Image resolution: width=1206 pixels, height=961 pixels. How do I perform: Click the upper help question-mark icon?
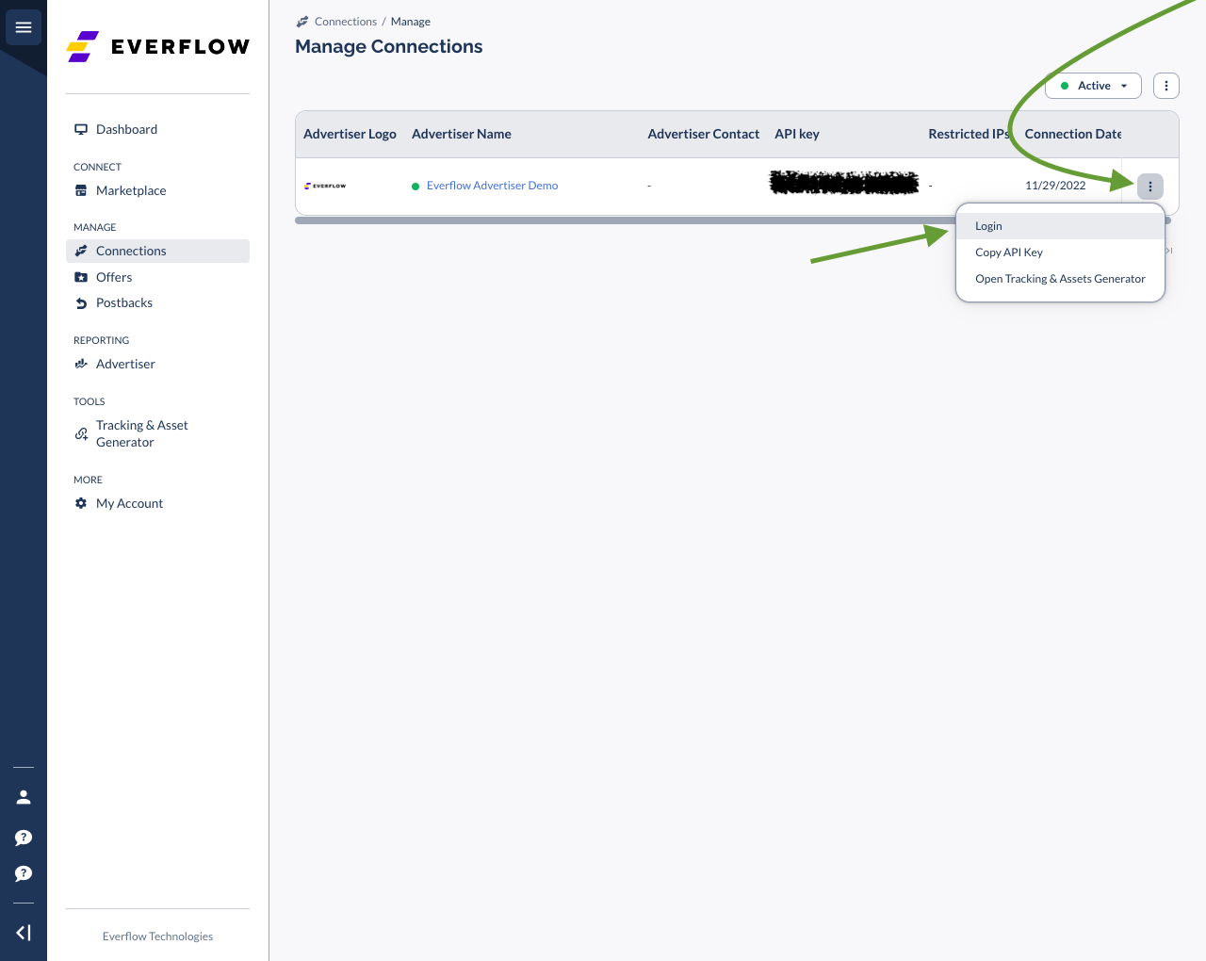point(24,838)
